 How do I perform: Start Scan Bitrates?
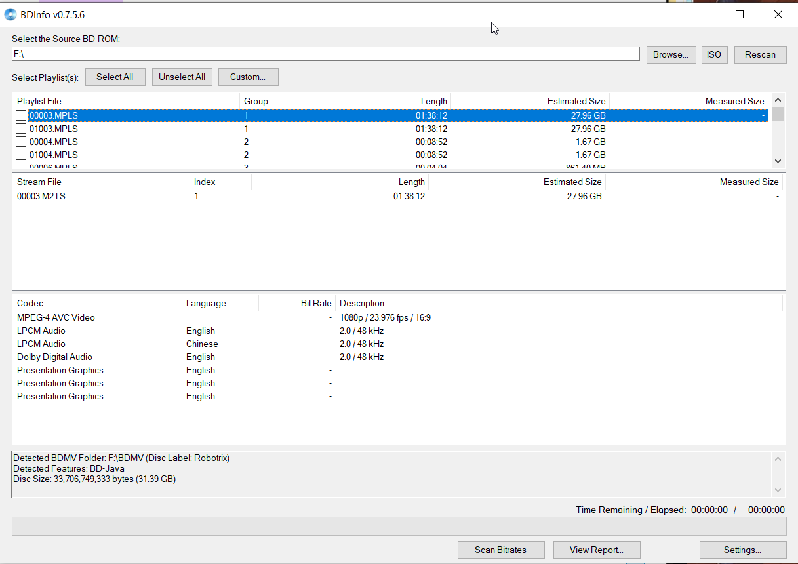(x=501, y=550)
